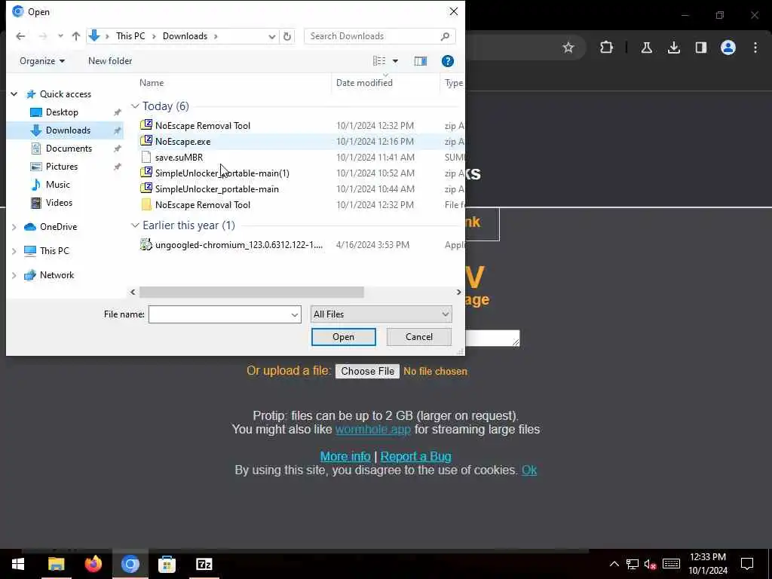Select Pictures in the navigation pane
This screenshot has width=772, height=579.
tap(62, 167)
